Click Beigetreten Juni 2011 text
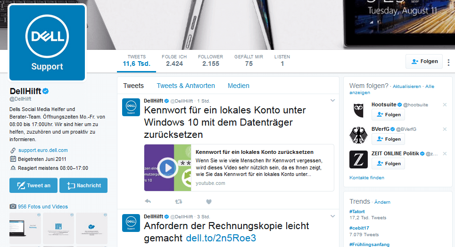The width and height of the screenshot is (455, 247). (x=42, y=159)
